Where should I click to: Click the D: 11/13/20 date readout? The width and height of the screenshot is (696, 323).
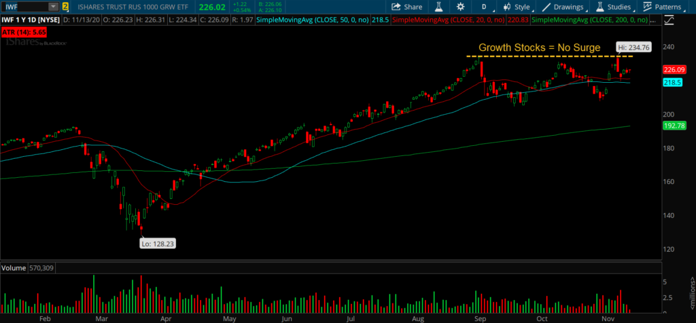click(82, 20)
